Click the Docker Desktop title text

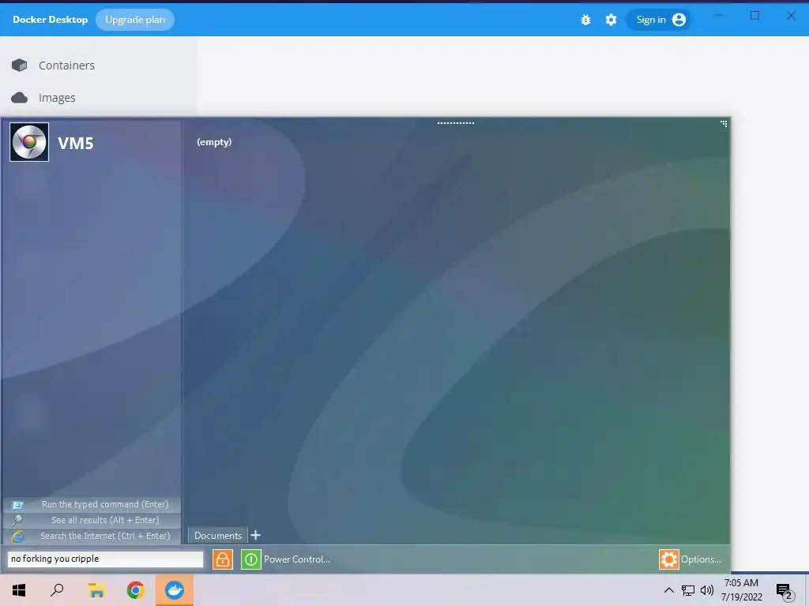coord(50,20)
